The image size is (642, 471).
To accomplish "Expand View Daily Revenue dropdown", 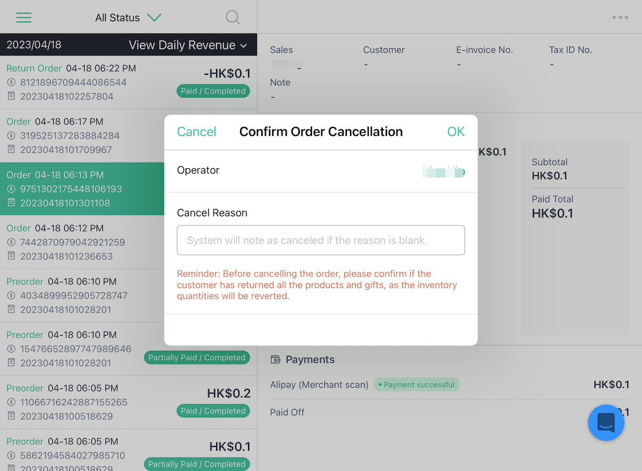I will pyautogui.click(x=188, y=45).
